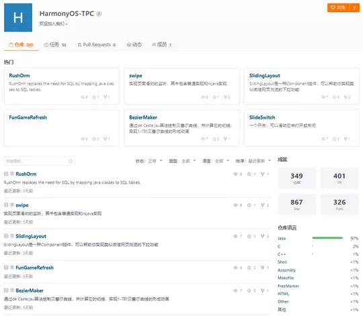Click fork icon in swipe list row
This screenshot has width=363, height=316.
(263, 205)
